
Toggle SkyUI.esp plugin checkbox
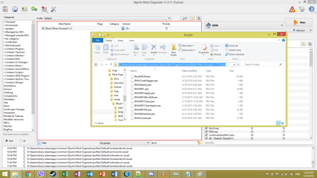pos(206,128)
